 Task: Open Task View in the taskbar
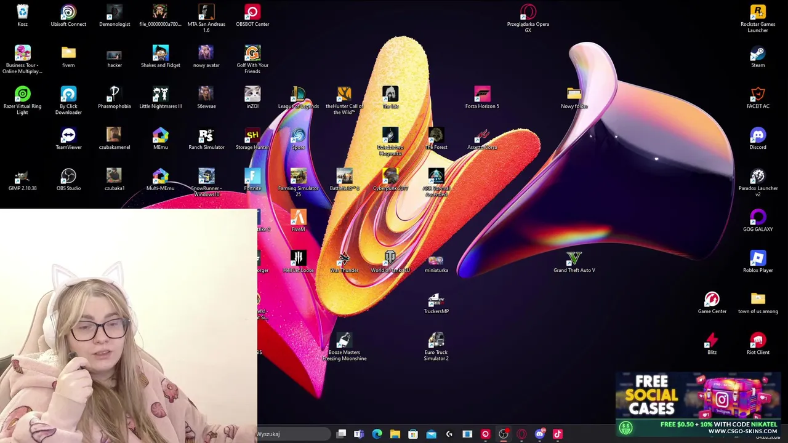pyautogui.click(x=342, y=434)
